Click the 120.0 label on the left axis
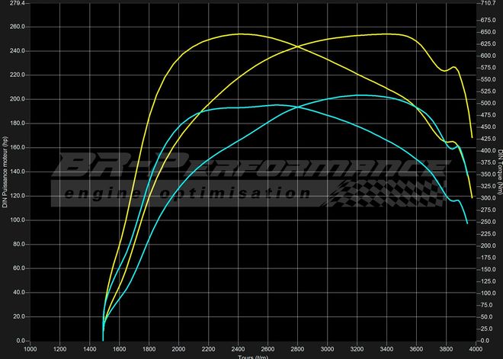This screenshot has width=503, height=359. coord(16,196)
